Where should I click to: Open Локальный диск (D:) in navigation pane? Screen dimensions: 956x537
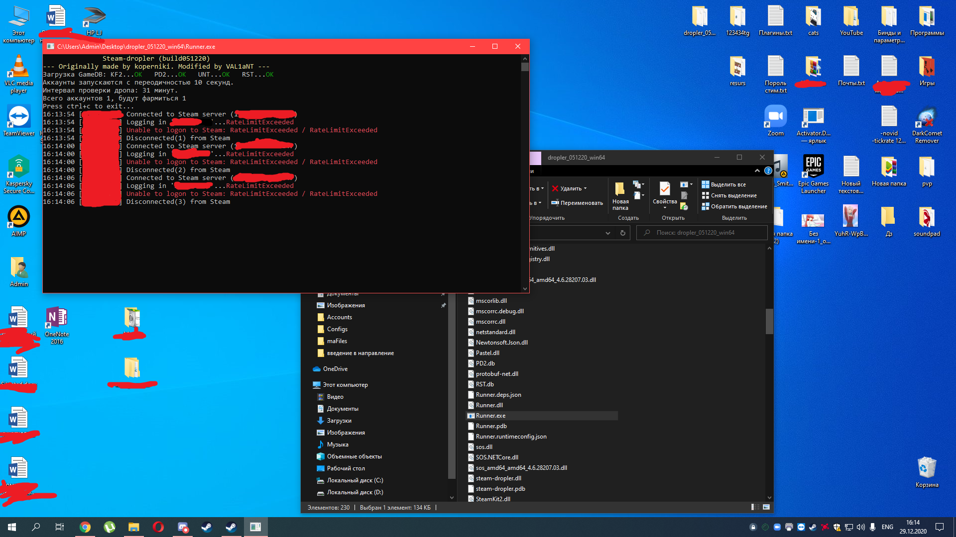click(x=350, y=492)
